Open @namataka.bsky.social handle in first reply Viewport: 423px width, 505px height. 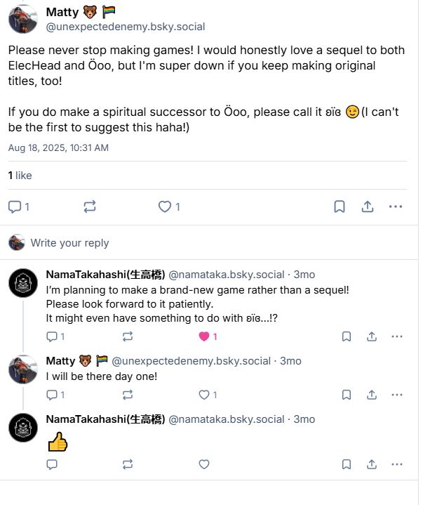226,275
